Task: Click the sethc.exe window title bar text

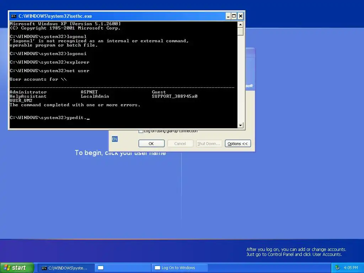Action: (55, 16)
